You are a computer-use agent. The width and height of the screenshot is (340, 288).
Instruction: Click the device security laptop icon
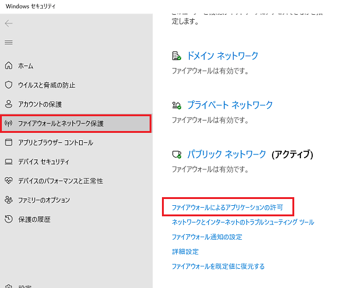9,162
